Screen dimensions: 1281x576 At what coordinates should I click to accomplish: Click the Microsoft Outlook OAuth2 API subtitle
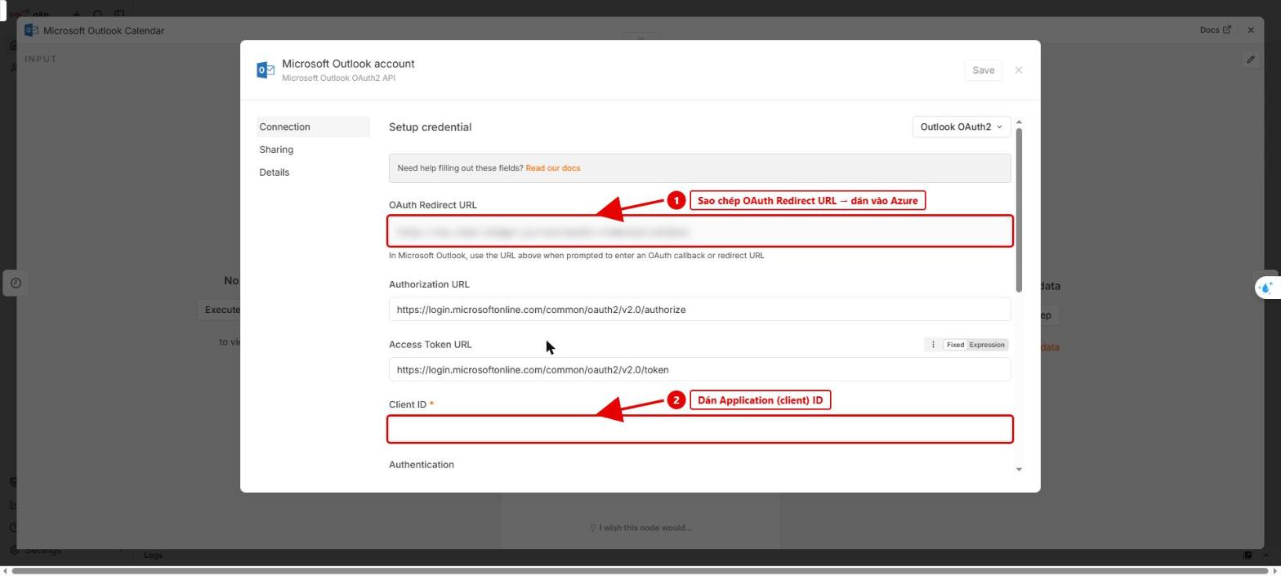(x=339, y=78)
